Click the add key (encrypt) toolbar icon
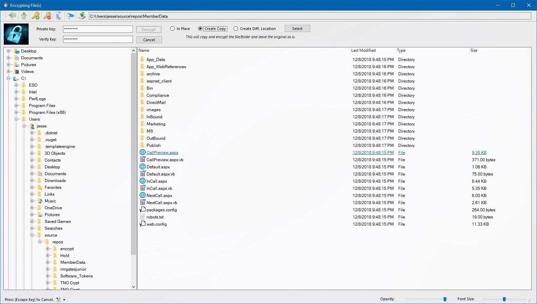Viewport: 537px width, 304px height. tap(35, 15)
